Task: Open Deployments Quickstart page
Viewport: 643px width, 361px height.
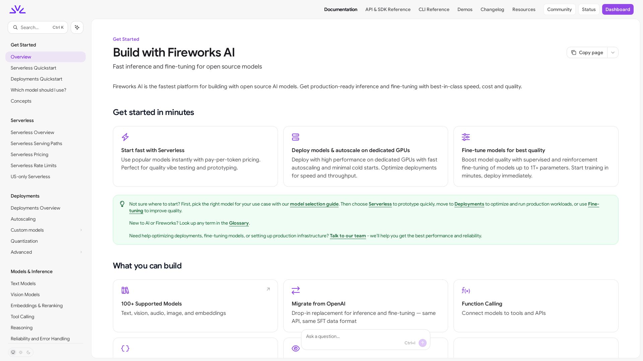Action: (46, 79)
